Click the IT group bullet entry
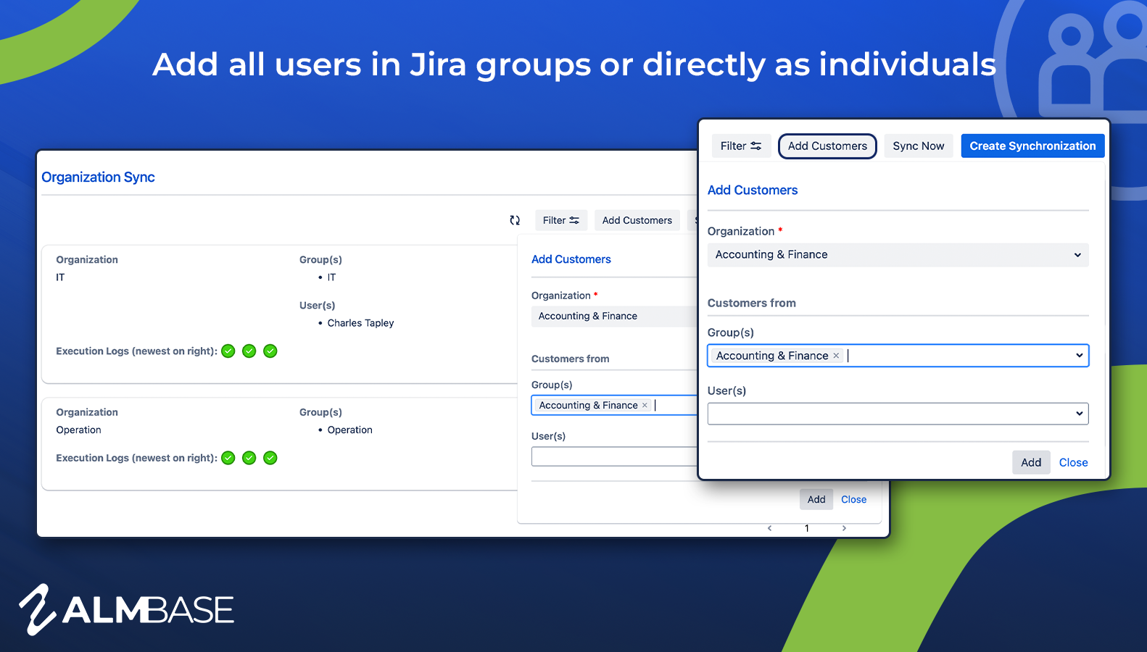 point(331,277)
